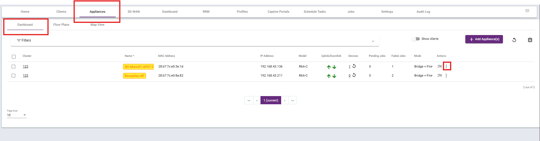Open the hamburger menu icon at top right
This screenshot has width=540, height=141.
pos(527,11)
